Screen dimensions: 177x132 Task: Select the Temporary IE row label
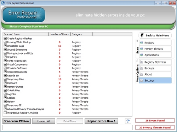pos(14,105)
